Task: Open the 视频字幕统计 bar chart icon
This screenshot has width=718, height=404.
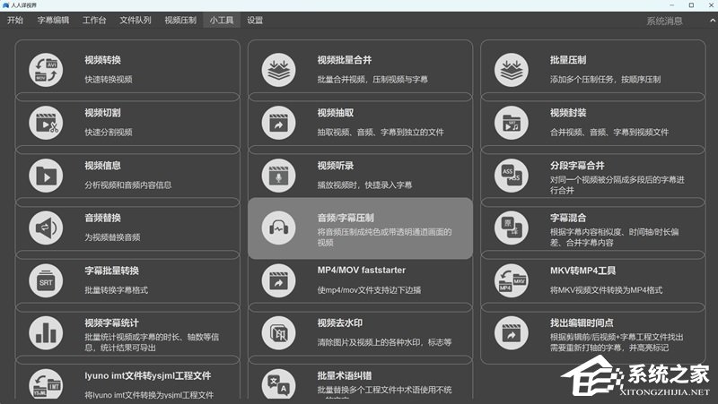Action: click(x=46, y=332)
